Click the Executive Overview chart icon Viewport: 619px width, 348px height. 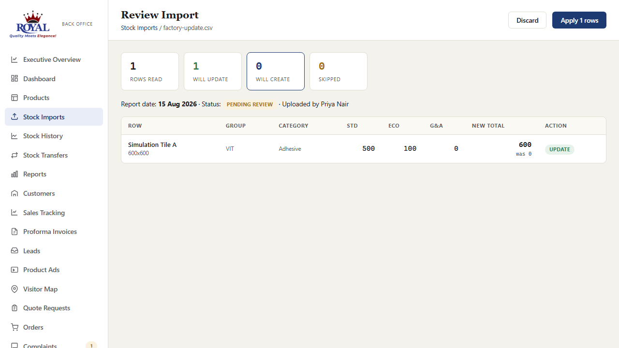click(x=15, y=59)
